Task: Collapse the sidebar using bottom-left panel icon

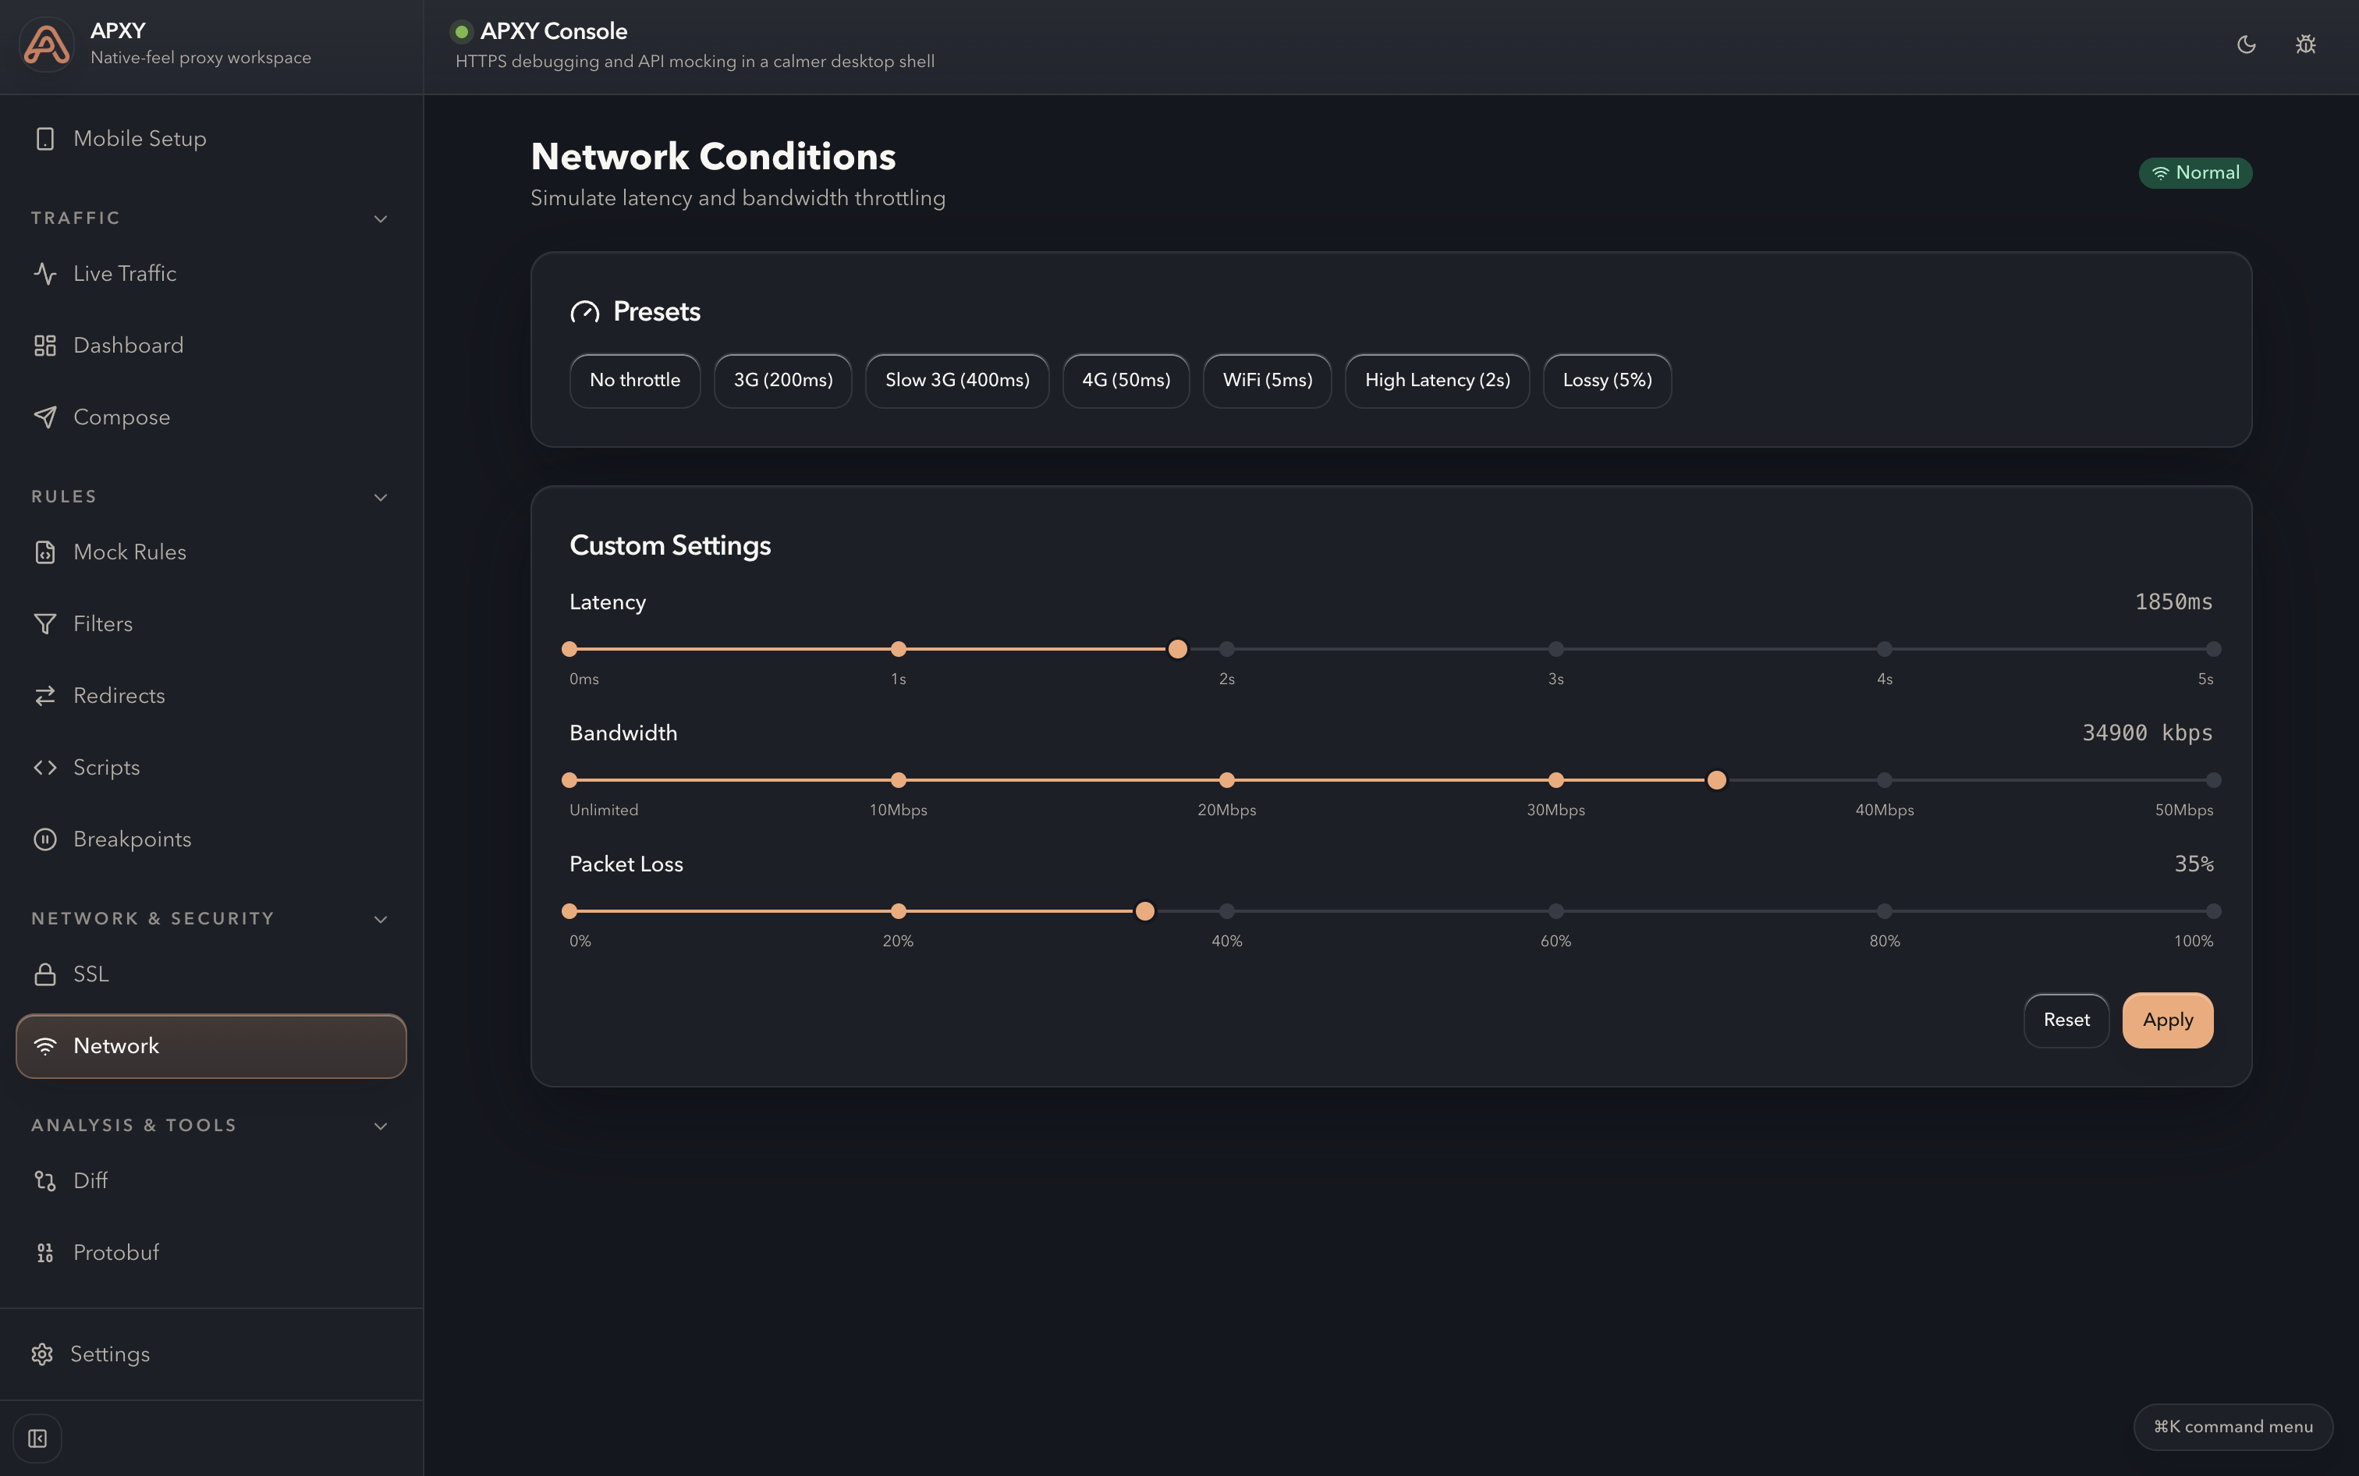Action: (x=37, y=1438)
